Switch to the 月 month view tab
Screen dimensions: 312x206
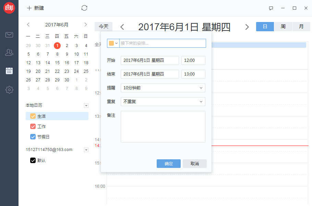(301, 26)
